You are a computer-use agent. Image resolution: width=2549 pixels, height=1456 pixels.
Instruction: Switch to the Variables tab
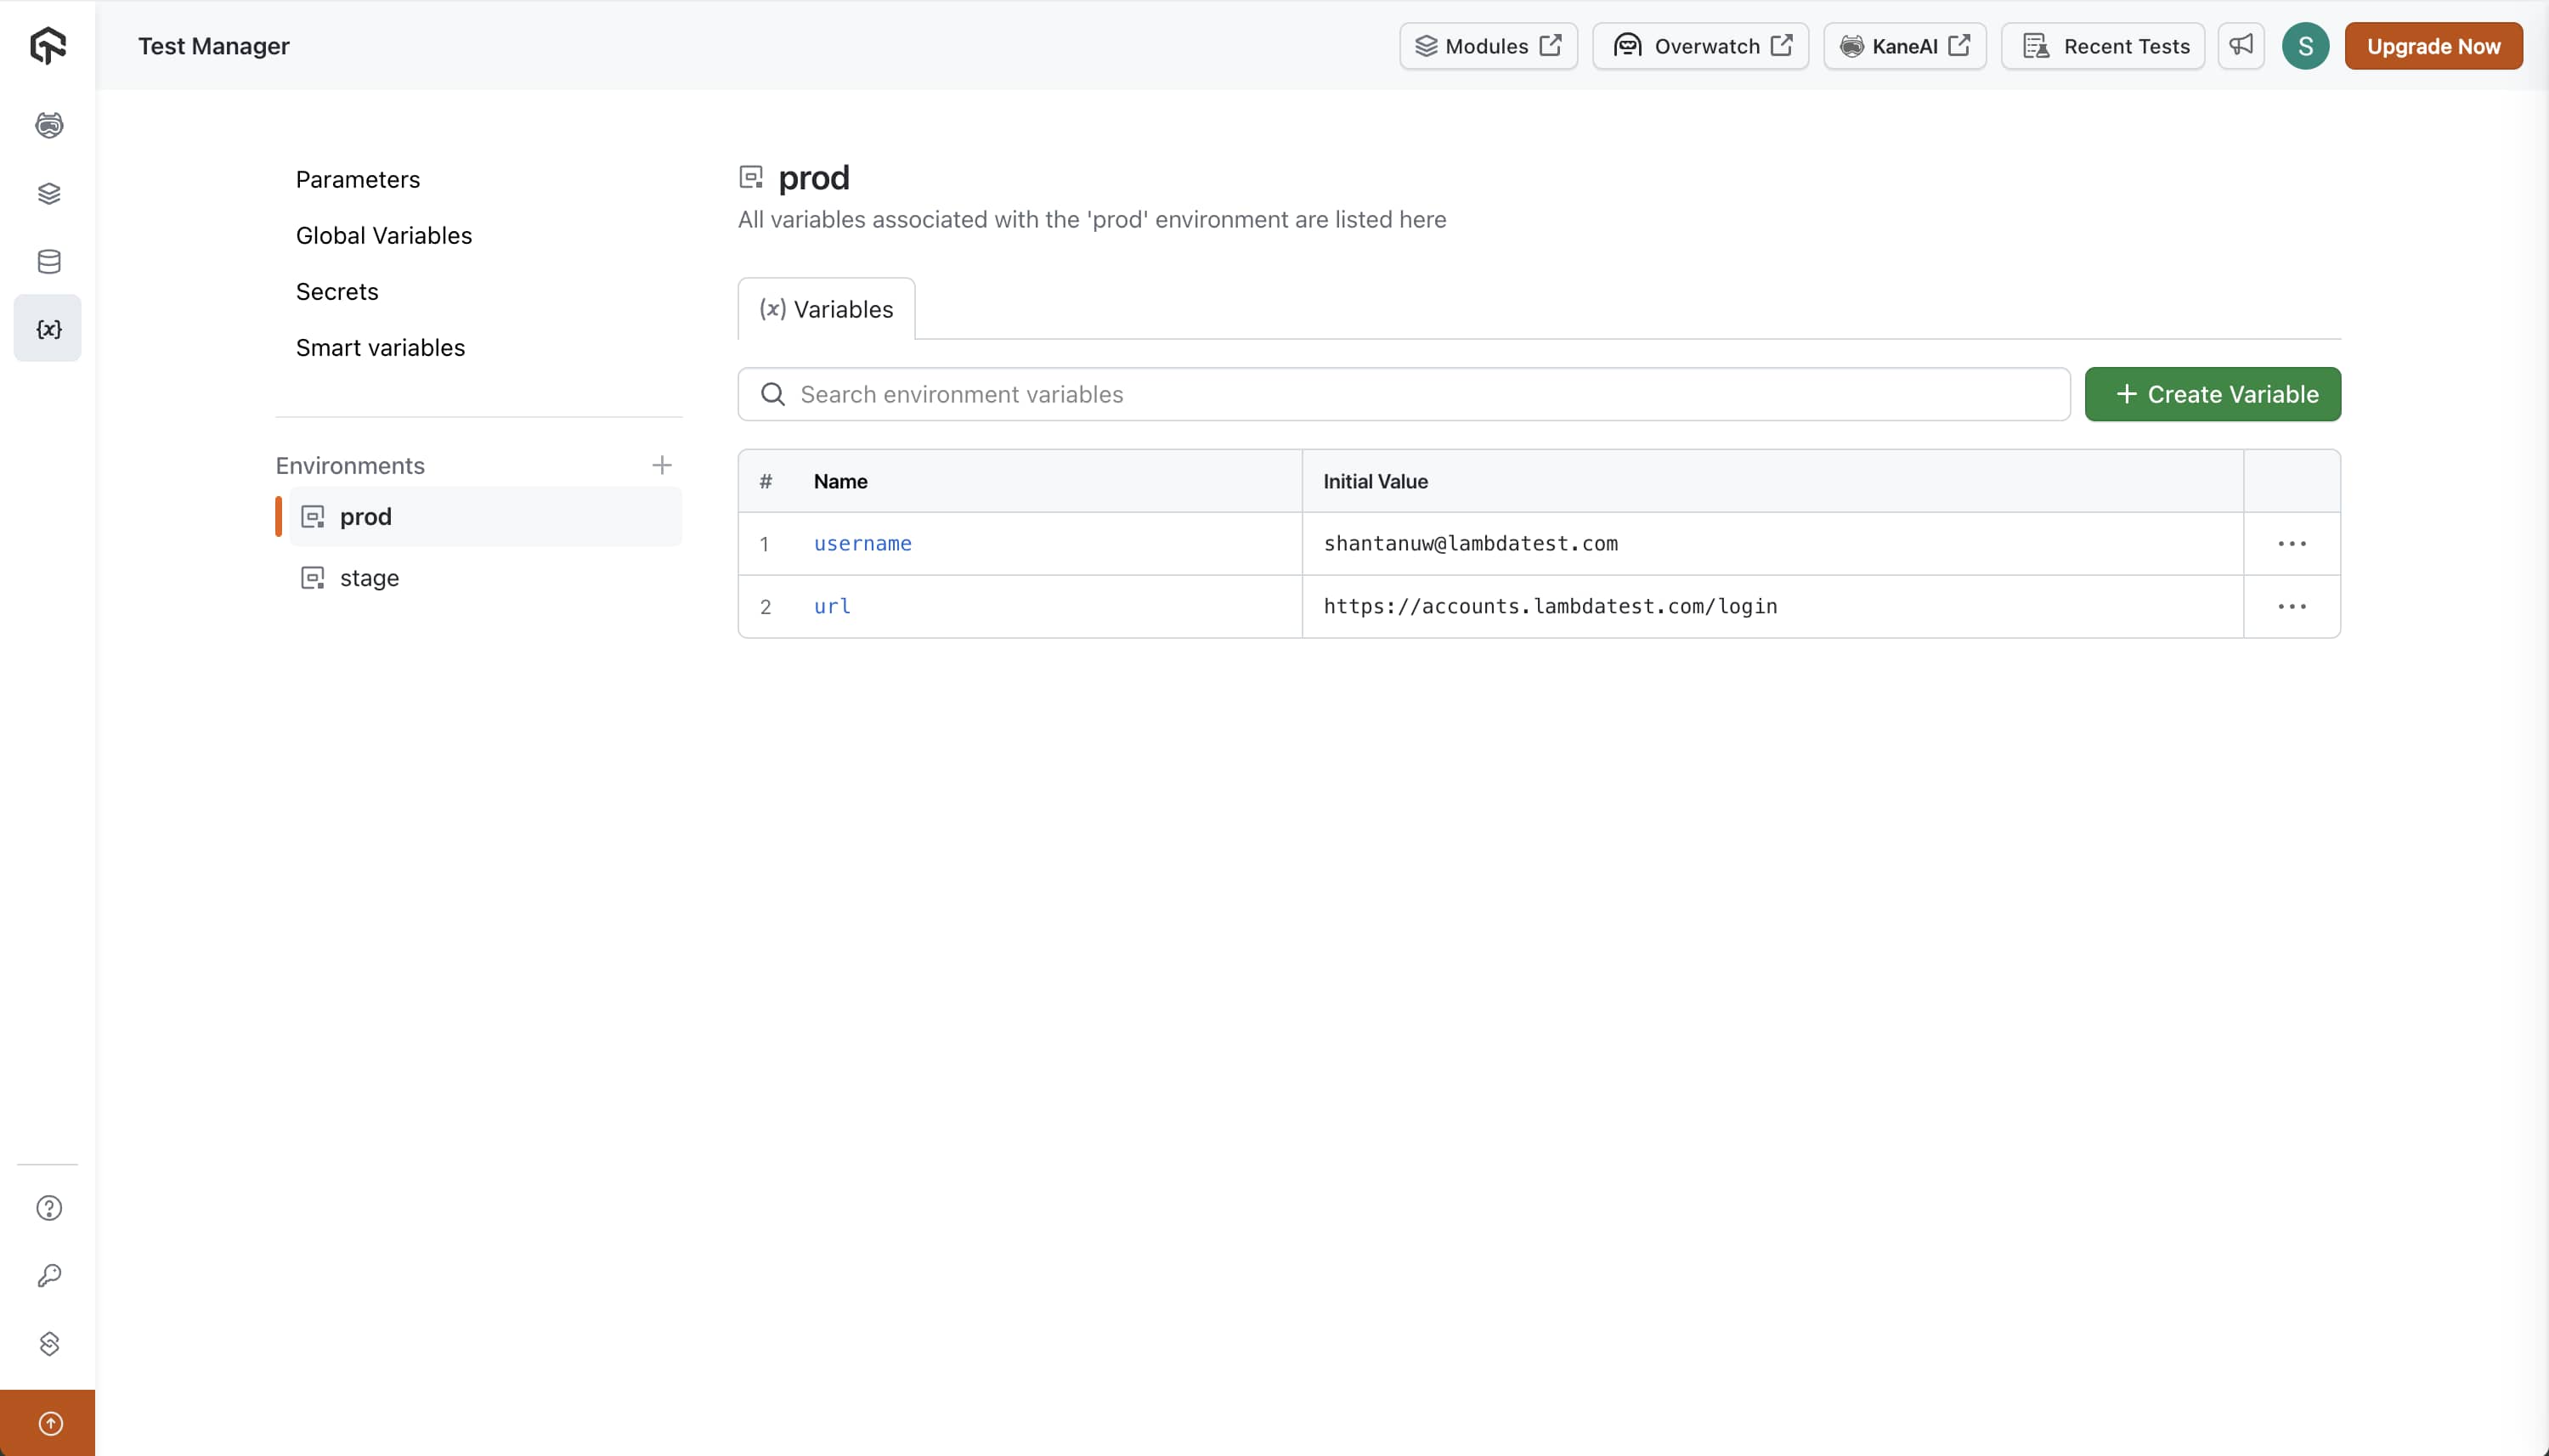click(x=826, y=309)
